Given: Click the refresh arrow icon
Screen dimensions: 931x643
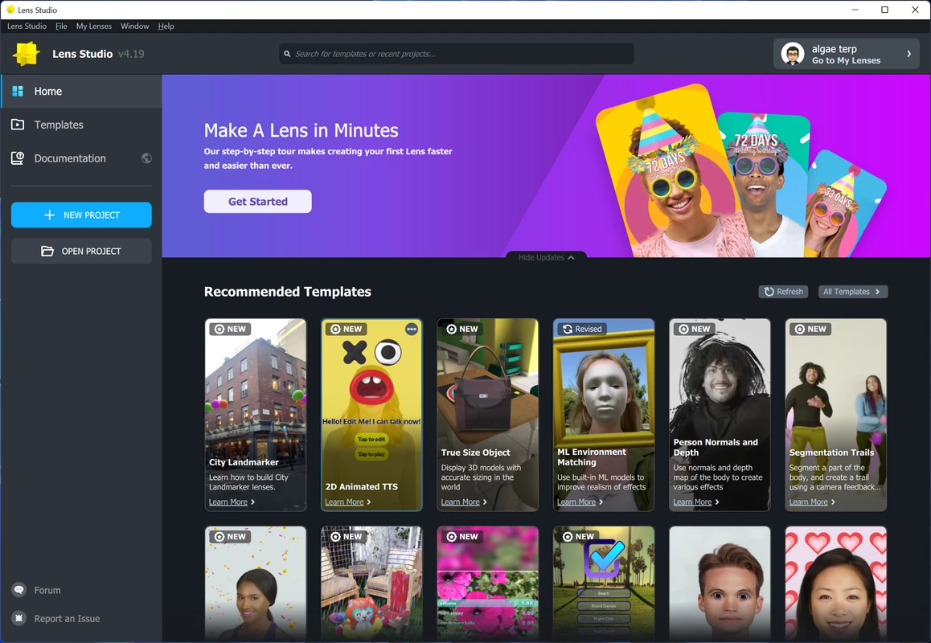Looking at the screenshot, I should (x=769, y=292).
